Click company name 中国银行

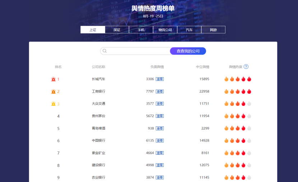pyautogui.click(x=98, y=141)
